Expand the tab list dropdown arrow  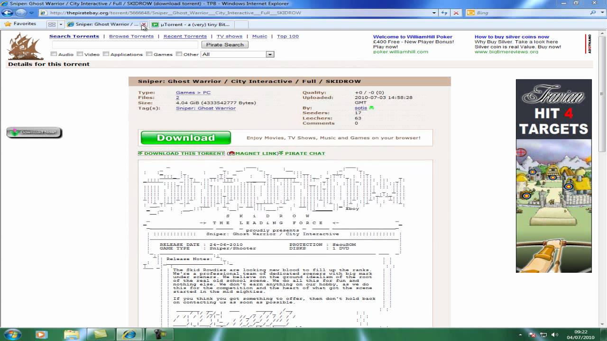[61, 24]
